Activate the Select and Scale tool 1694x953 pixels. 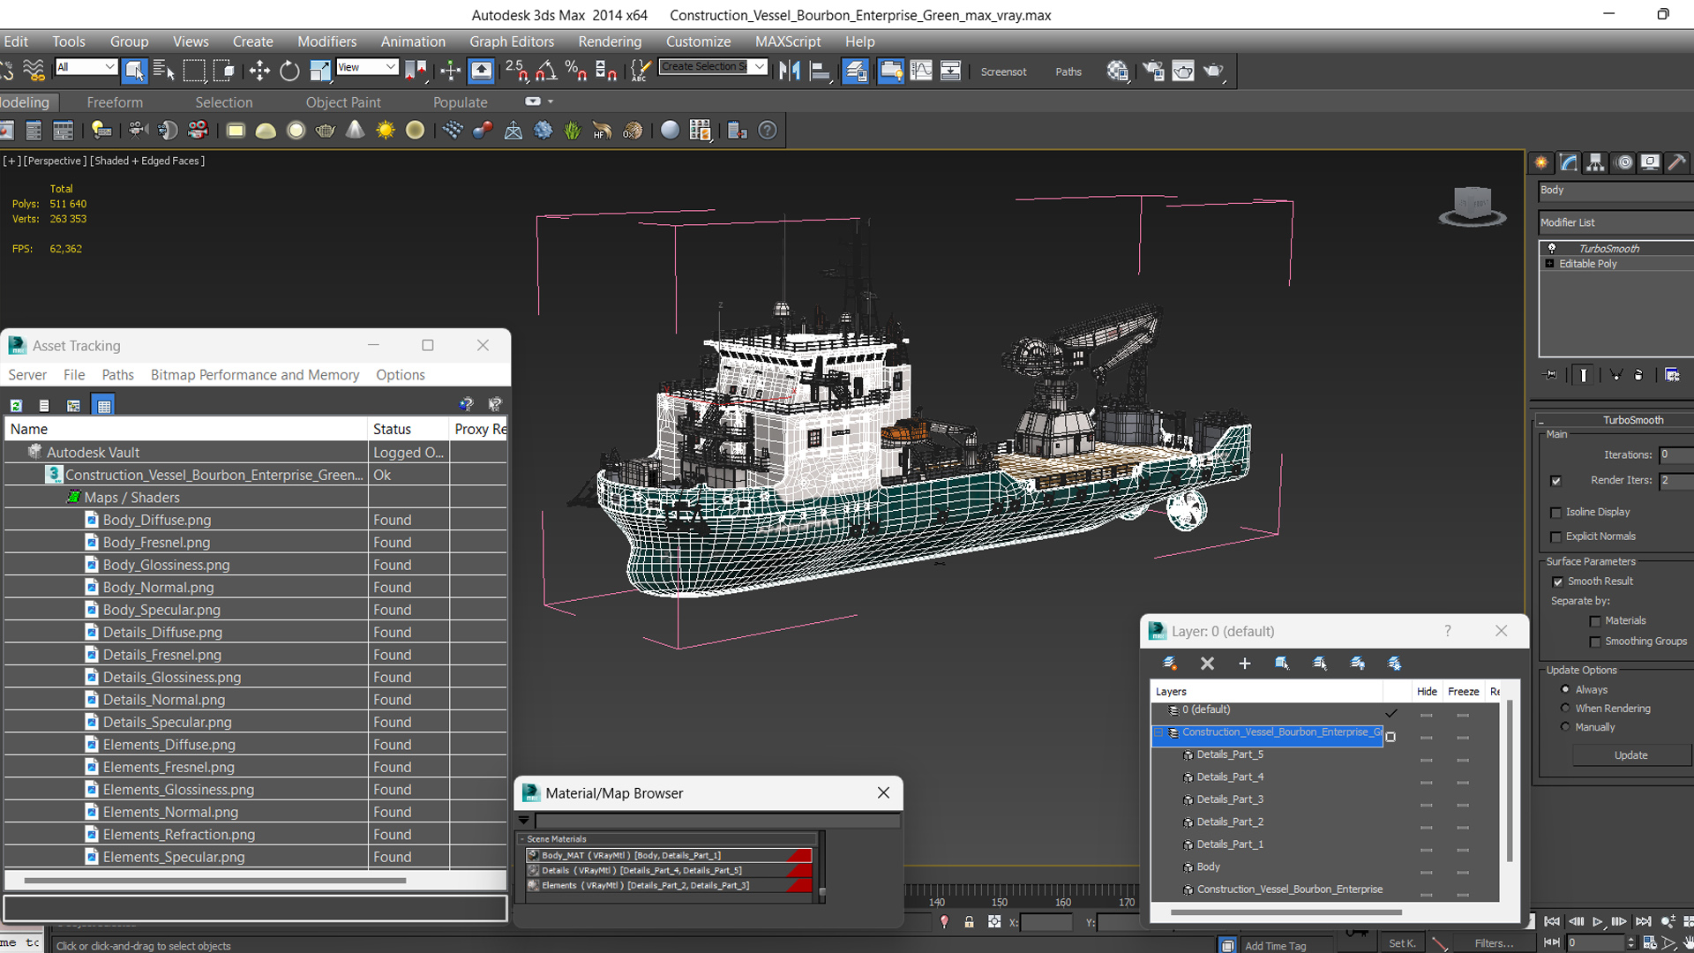(x=319, y=71)
